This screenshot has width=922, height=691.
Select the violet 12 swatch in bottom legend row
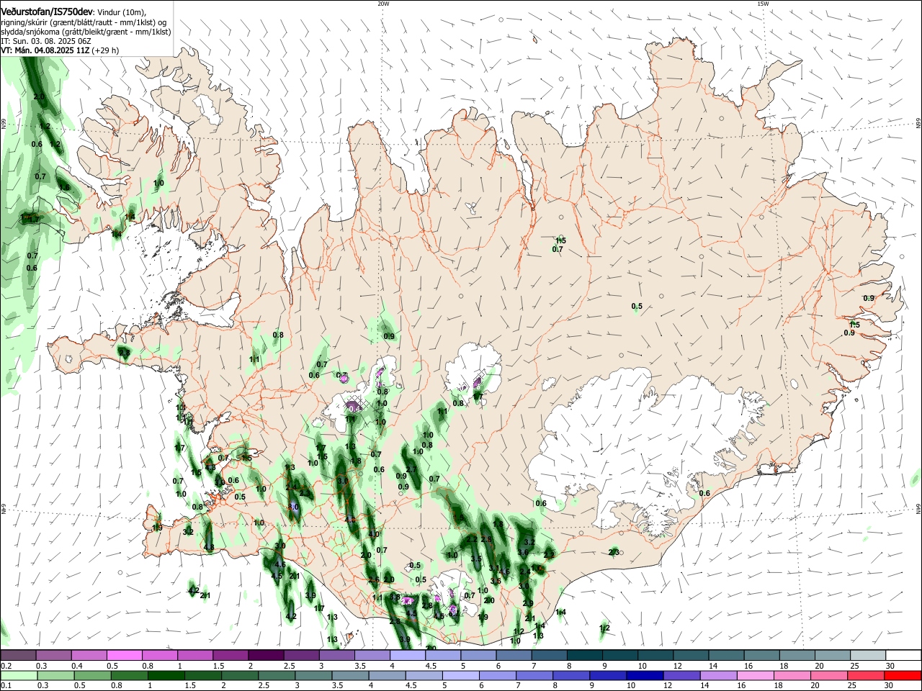click(x=681, y=676)
